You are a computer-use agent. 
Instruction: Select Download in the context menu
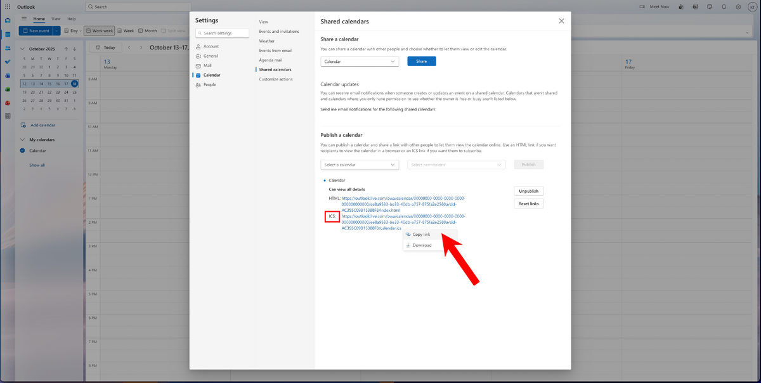[x=422, y=245]
